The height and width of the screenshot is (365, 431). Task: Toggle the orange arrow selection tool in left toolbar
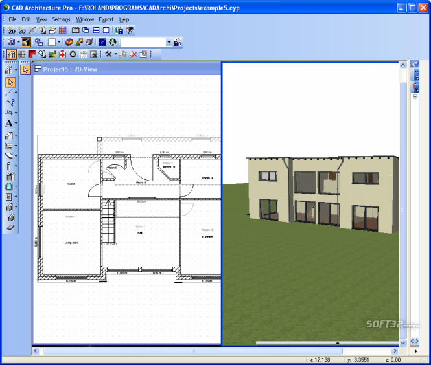pyautogui.click(x=11, y=82)
